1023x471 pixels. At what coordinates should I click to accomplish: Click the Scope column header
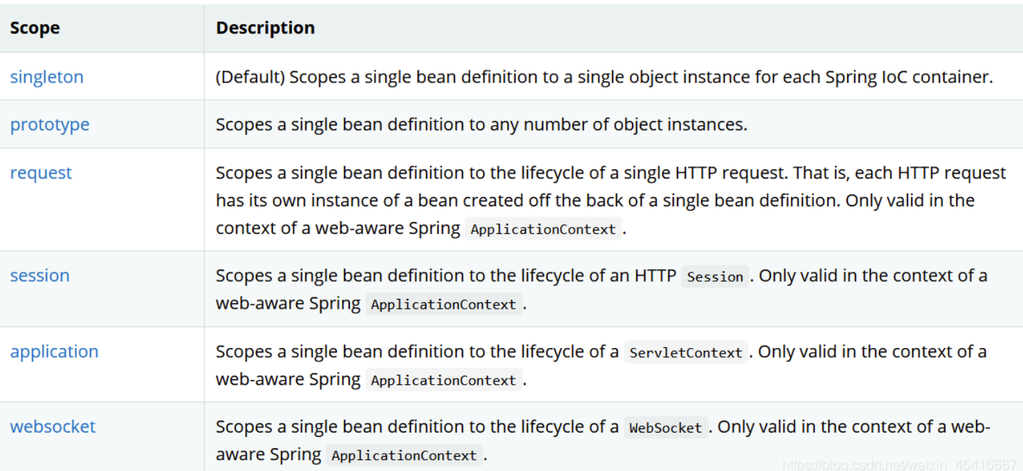[35, 28]
